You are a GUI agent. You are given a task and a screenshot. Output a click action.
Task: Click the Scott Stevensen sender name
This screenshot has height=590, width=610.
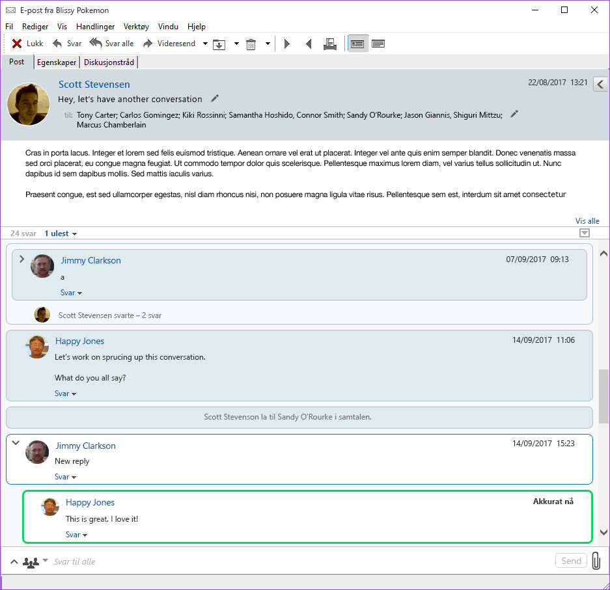tap(94, 85)
